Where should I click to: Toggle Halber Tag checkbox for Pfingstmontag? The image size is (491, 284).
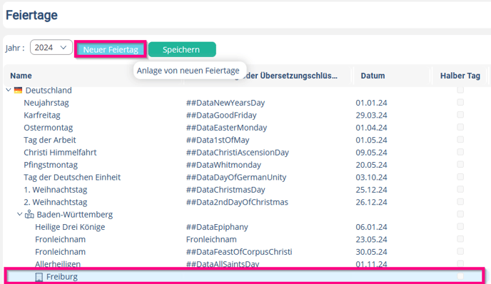coord(460,164)
